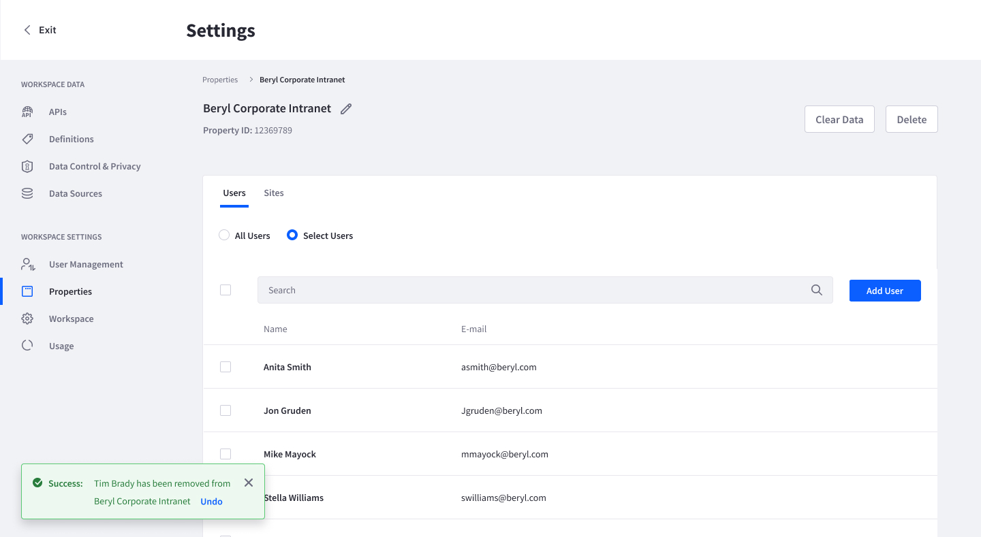Click the Definitions tag icon
This screenshot has height=537, width=981.
[27, 139]
